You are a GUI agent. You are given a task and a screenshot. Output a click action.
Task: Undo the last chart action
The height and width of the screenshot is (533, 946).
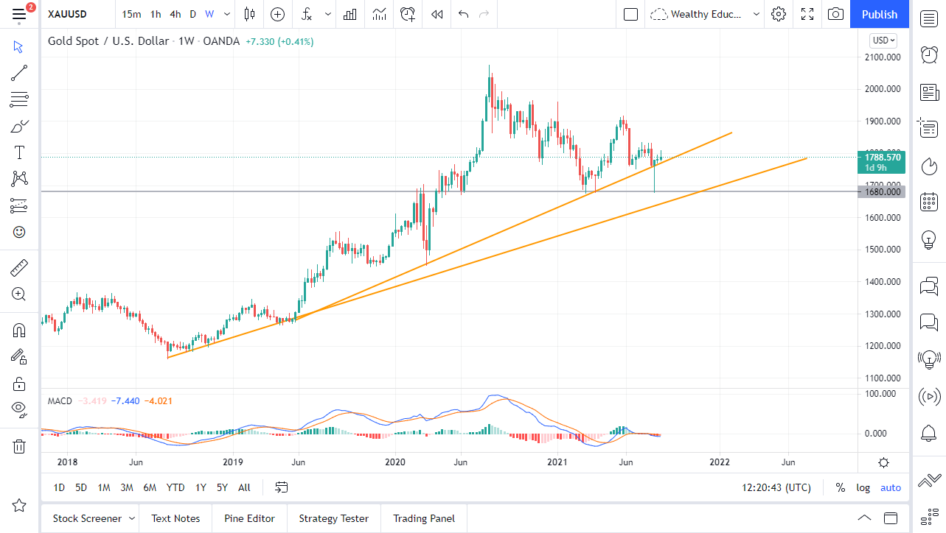(464, 14)
